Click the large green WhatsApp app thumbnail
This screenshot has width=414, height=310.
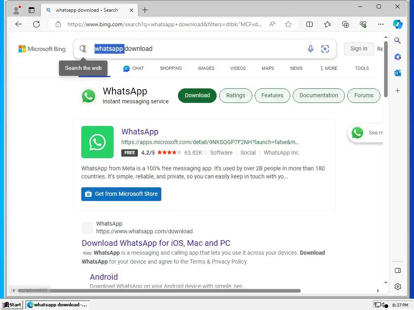point(97,142)
